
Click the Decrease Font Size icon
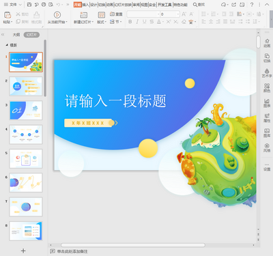(x=192, y=14)
